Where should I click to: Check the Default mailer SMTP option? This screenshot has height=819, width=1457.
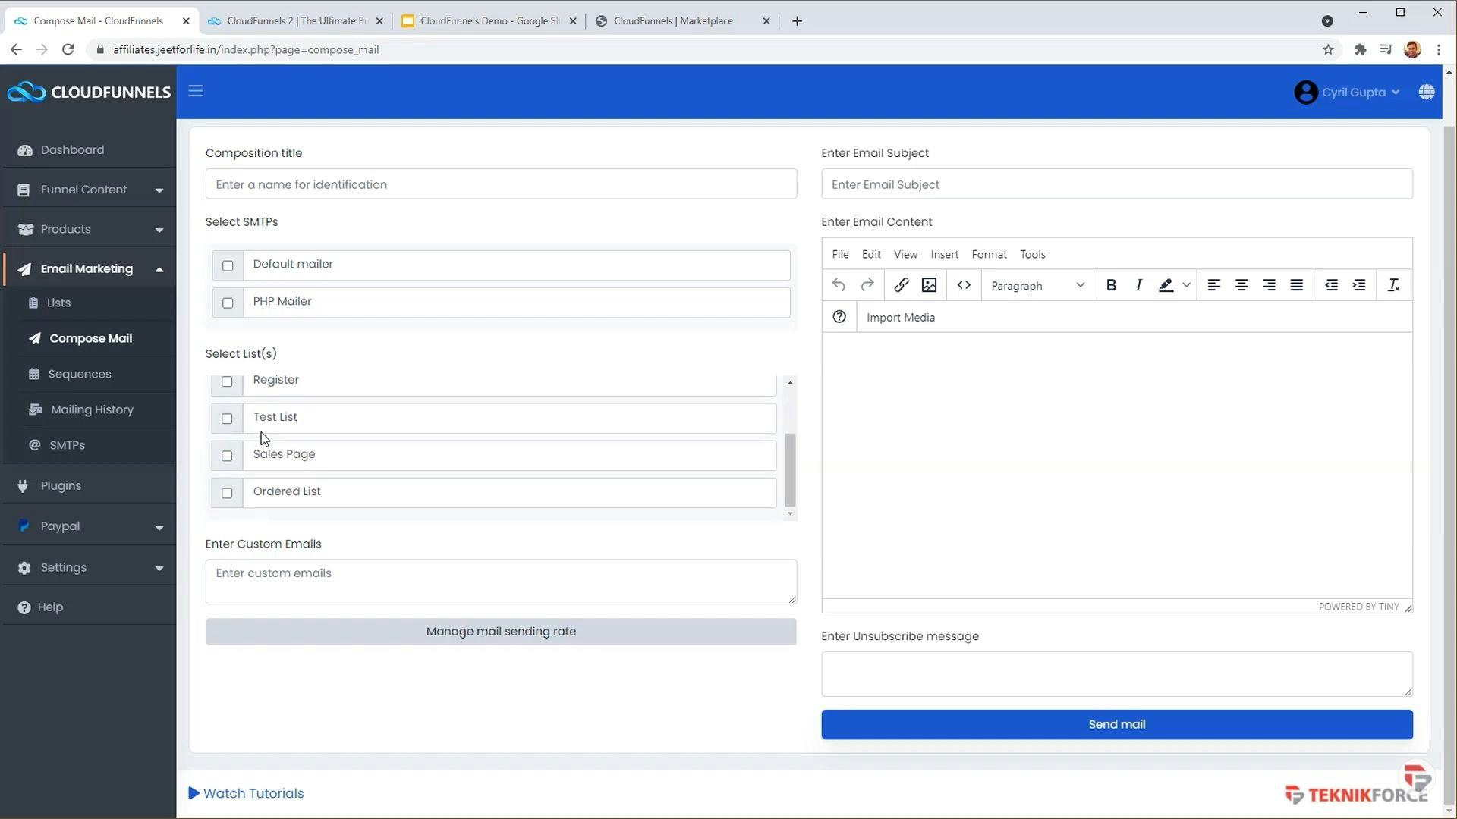click(x=228, y=265)
